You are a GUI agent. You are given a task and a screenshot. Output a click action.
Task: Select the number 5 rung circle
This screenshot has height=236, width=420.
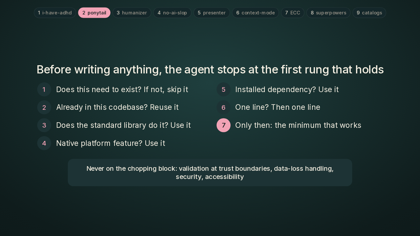tap(223, 89)
